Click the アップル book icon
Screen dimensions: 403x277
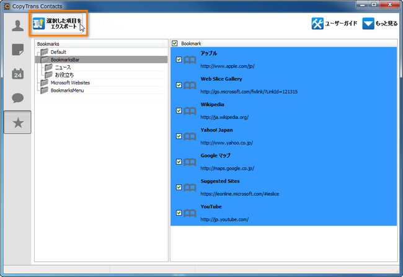(190, 60)
